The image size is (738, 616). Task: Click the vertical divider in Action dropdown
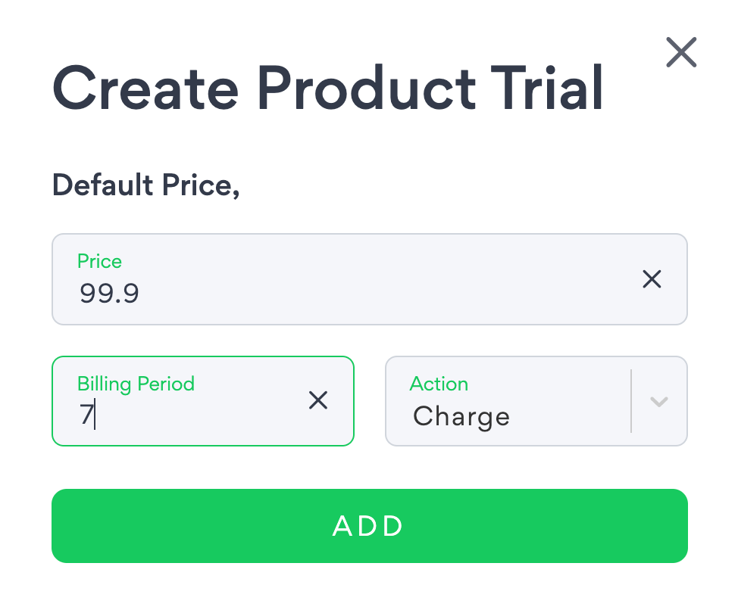pos(630,401)
